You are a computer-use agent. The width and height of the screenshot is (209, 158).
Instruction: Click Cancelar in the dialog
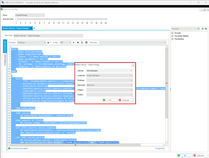click(124, 100)
